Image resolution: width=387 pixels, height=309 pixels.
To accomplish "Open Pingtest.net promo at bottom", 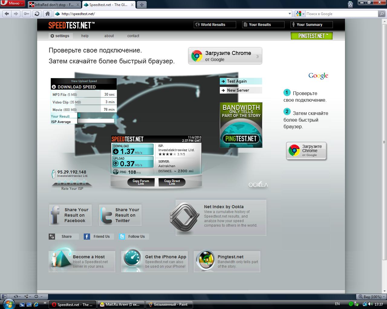I will (x=227, y=261).
